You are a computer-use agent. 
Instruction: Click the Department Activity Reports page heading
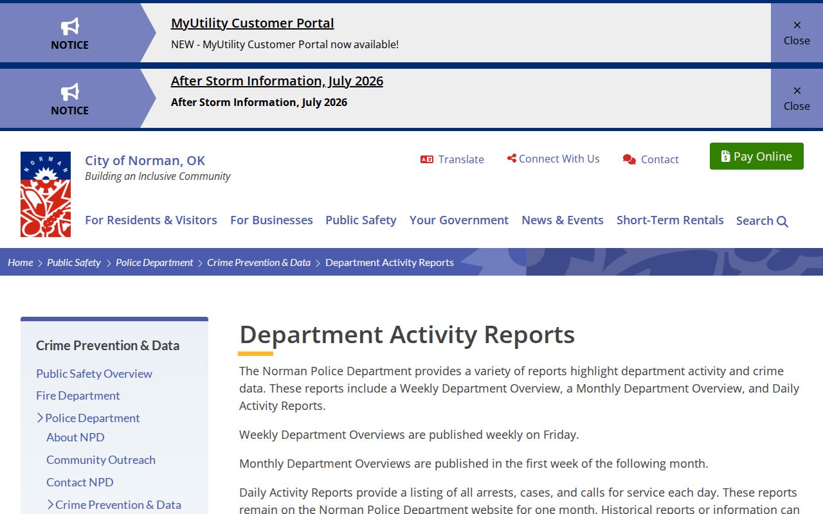tap(407, 335)
